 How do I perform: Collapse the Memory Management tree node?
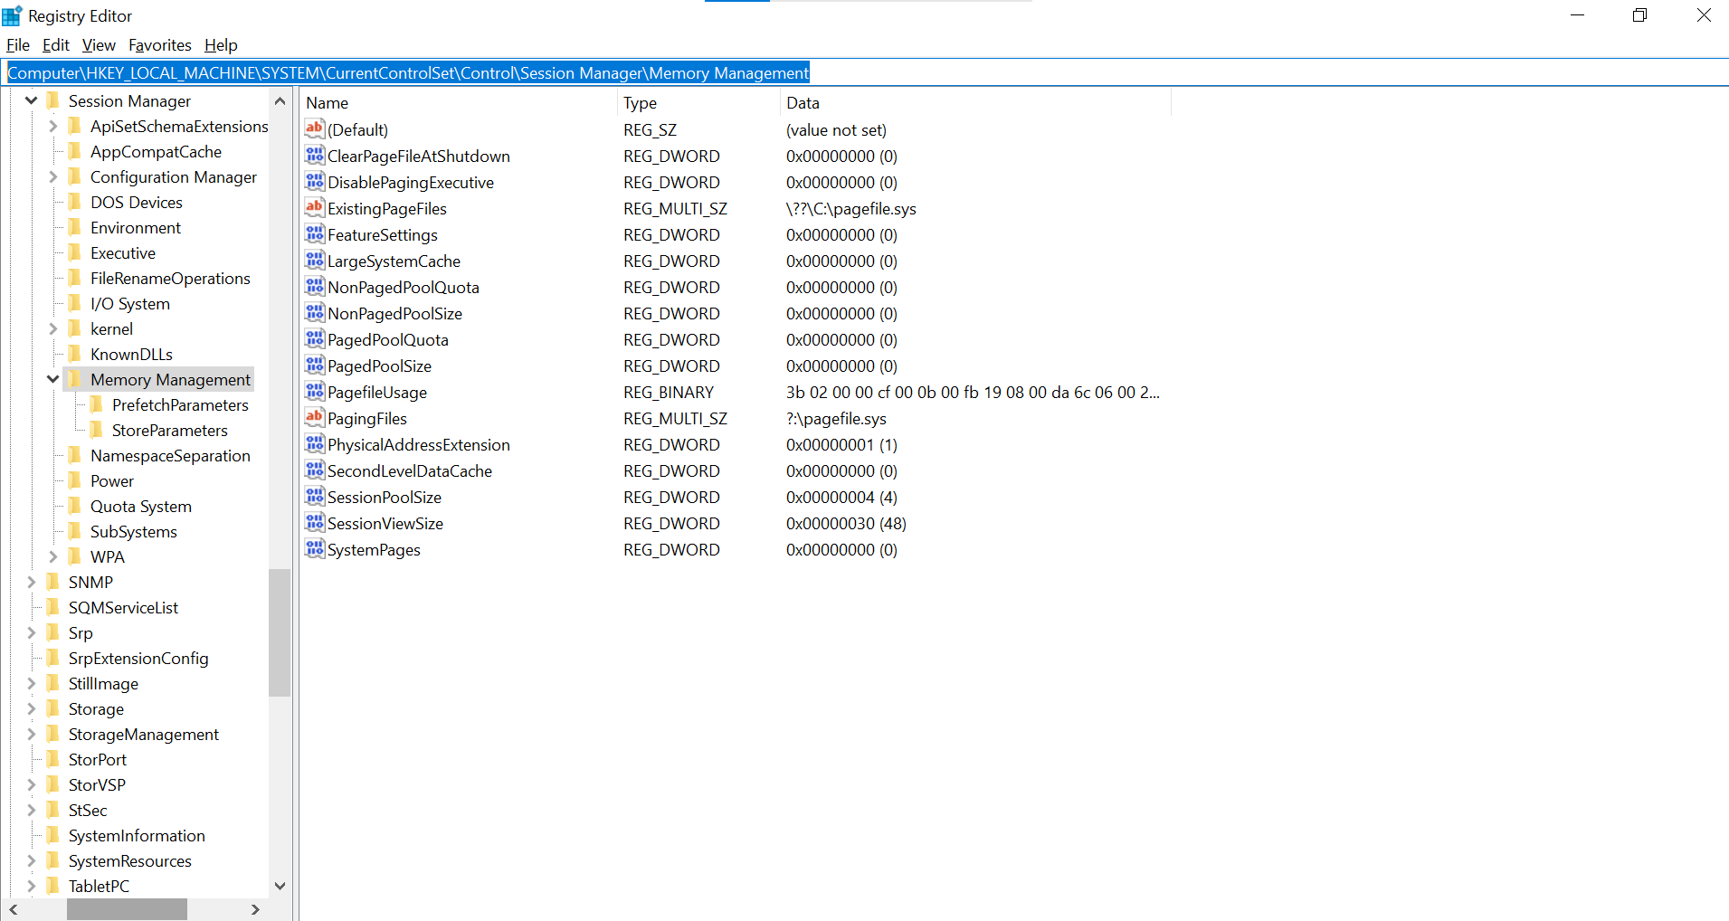53,379
